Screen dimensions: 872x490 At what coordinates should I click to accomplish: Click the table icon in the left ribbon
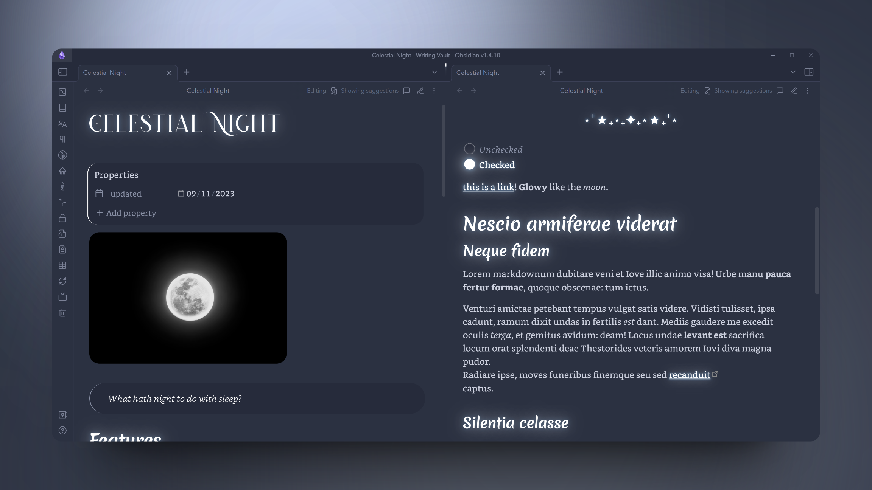coord(63,265)
